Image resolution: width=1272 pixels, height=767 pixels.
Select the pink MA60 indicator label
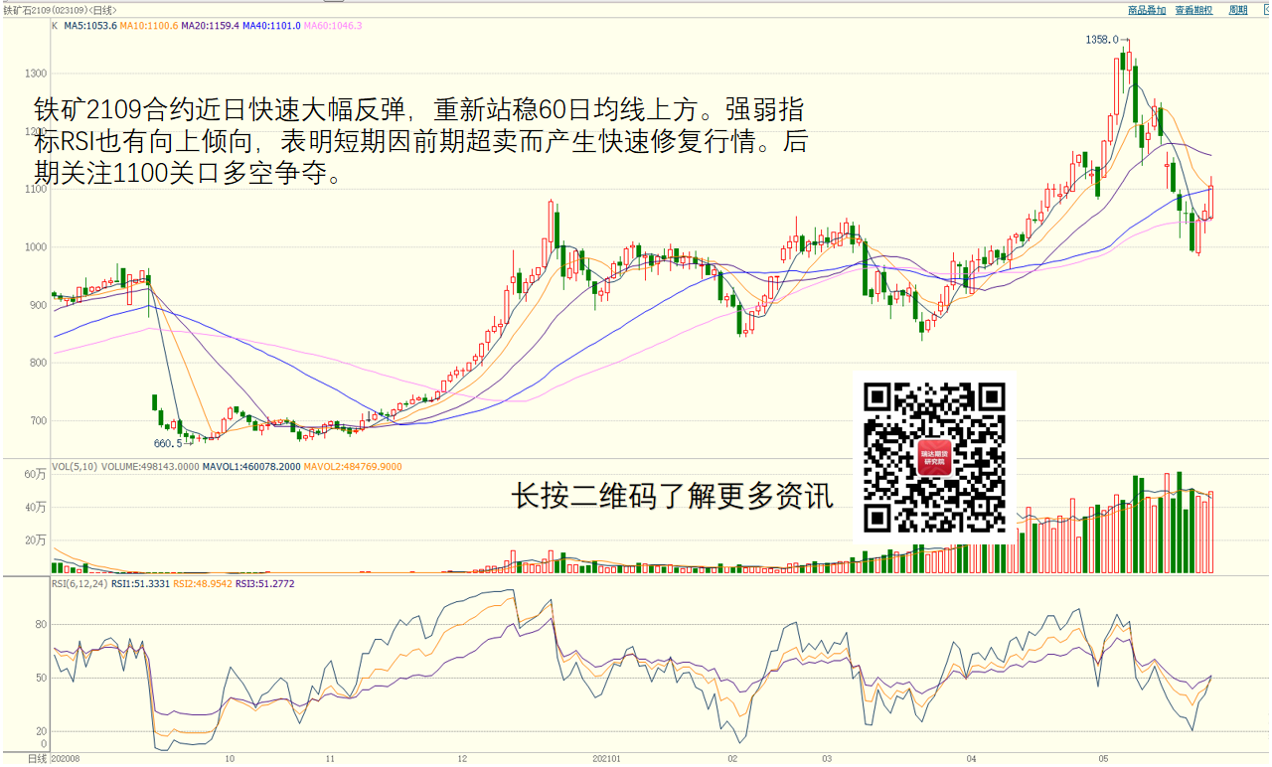tap(333, 25)
